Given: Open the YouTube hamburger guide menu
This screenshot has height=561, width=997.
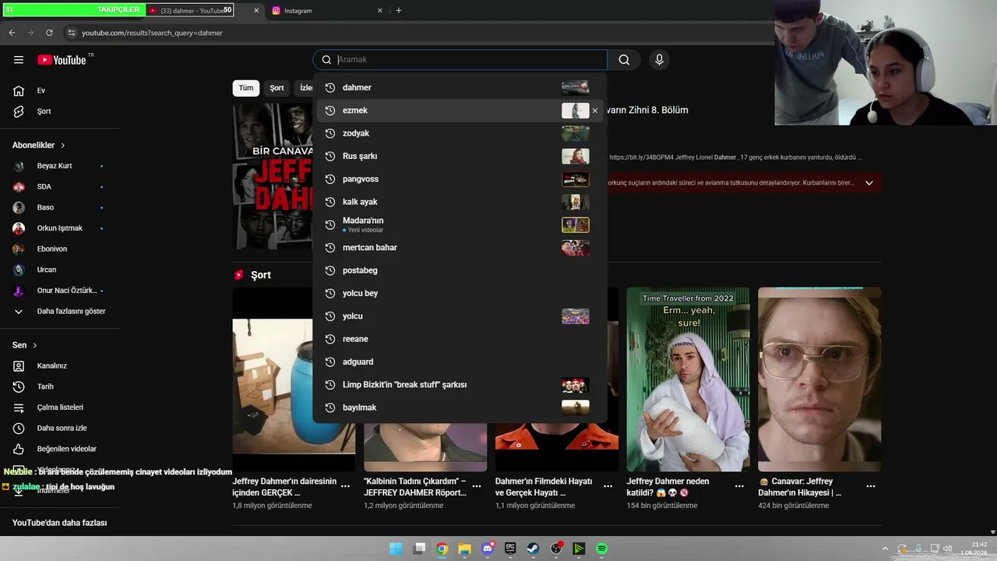Looking at the screenshot, I should coord(19,60).
